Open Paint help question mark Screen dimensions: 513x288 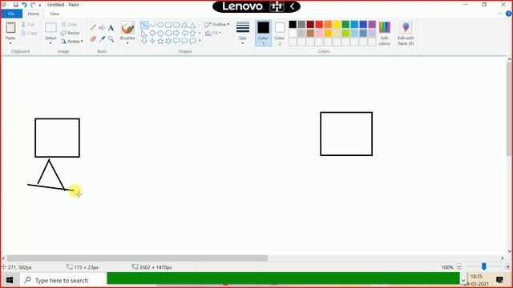click(508, 14)
